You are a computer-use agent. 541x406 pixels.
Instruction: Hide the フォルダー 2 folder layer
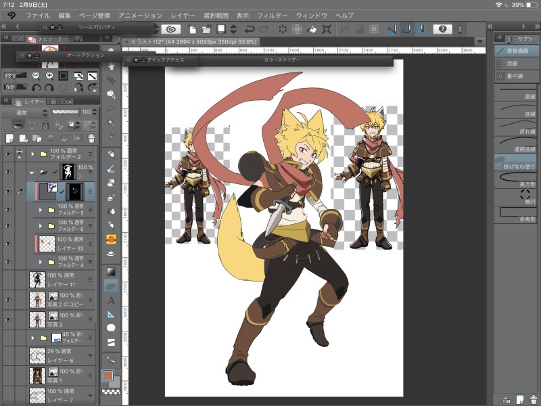click(x=8, y=154)
